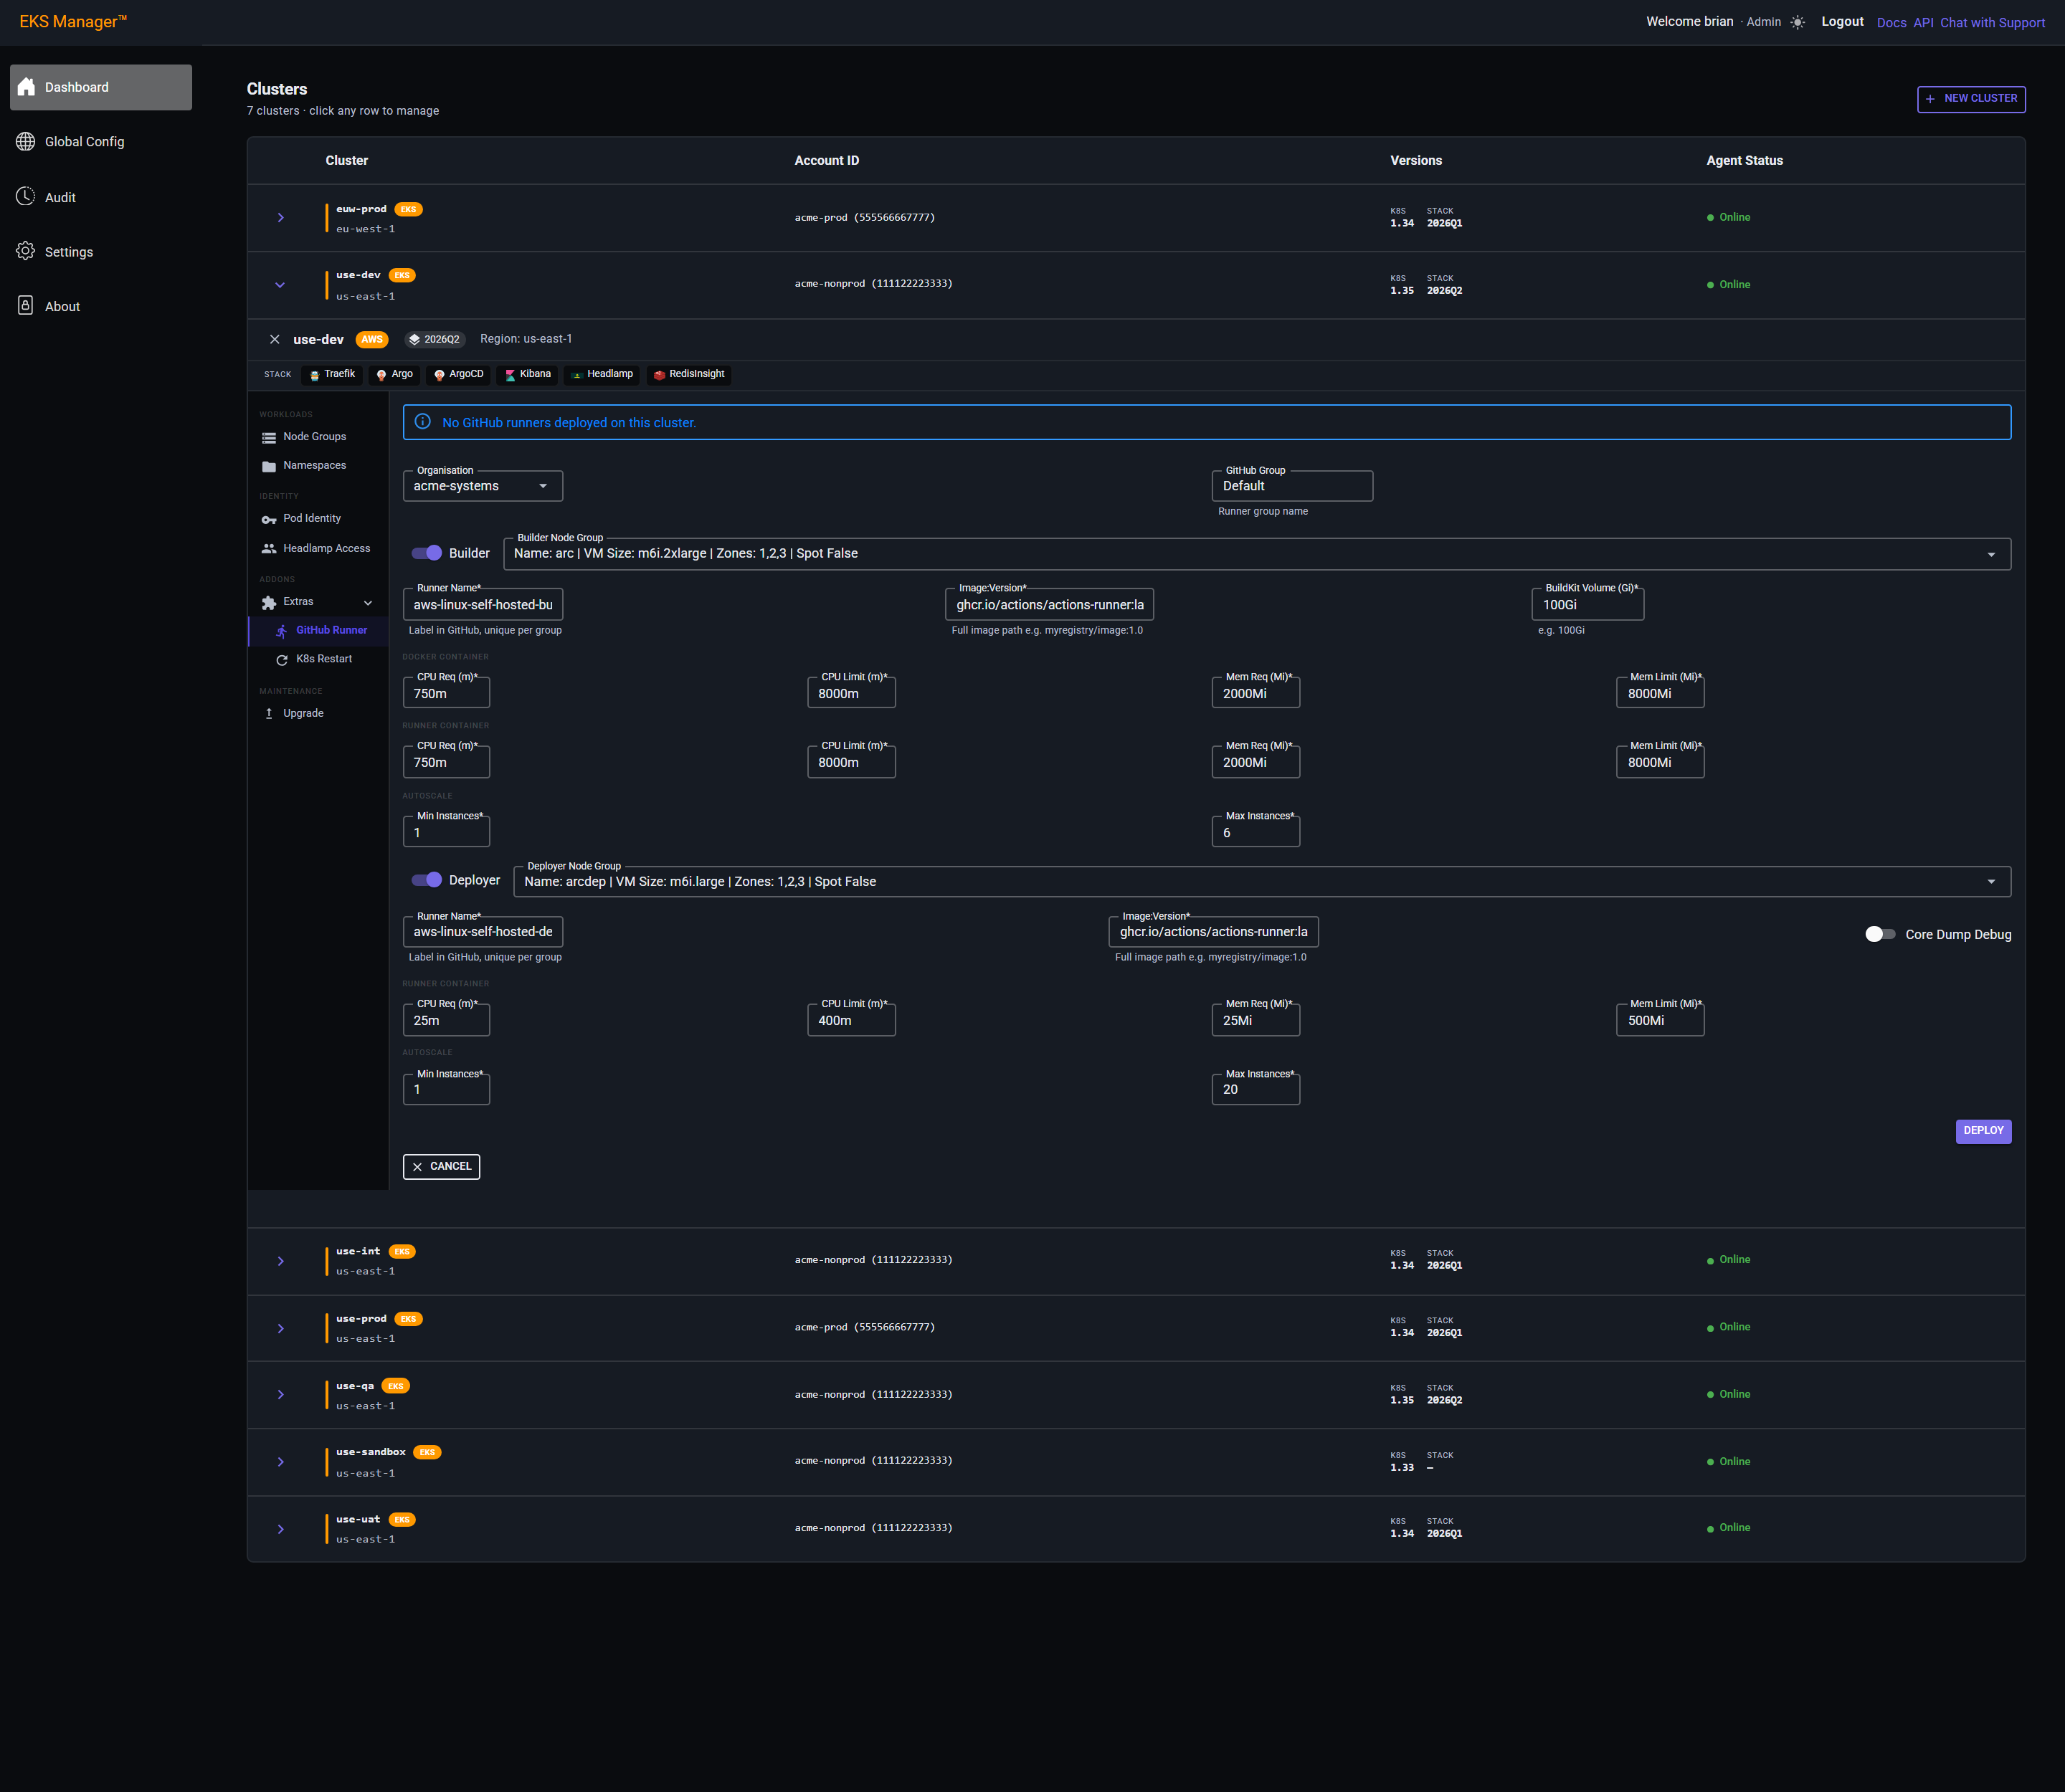Open the Dashboard home icon
2065x1792 pixels.
tap(26, 87)
